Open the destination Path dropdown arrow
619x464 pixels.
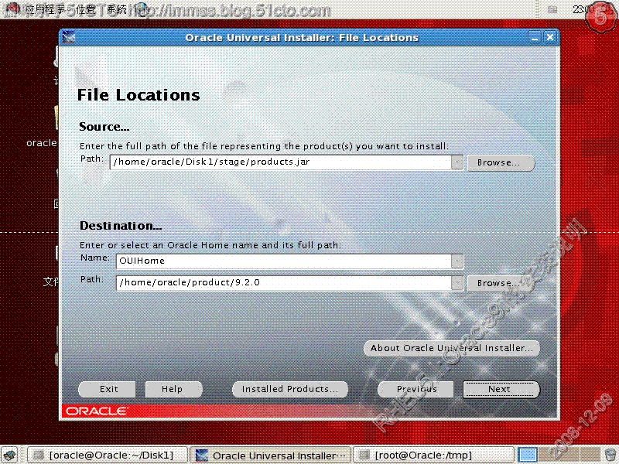pyautogui.click(x=457, y=283)
